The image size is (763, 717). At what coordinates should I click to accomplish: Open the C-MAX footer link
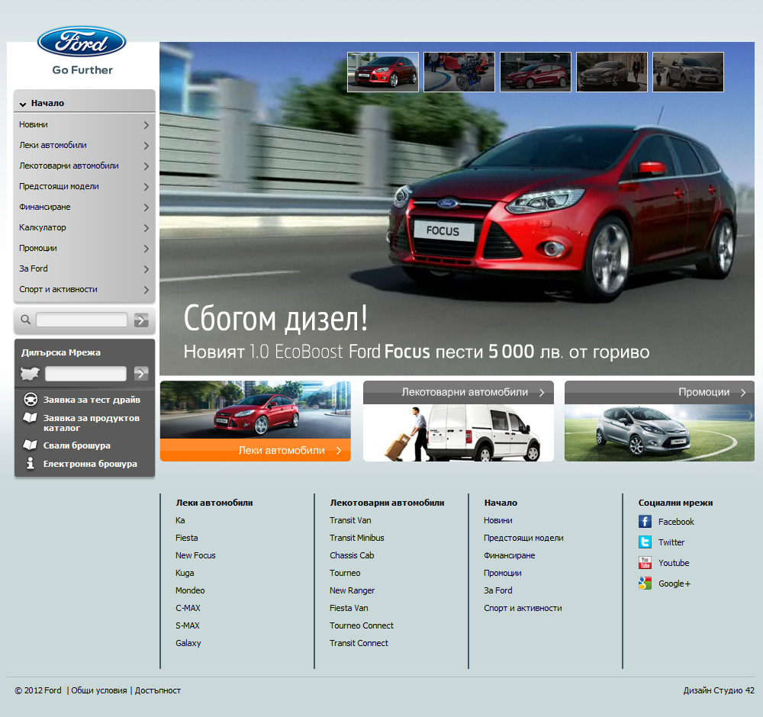pos(188,608)
